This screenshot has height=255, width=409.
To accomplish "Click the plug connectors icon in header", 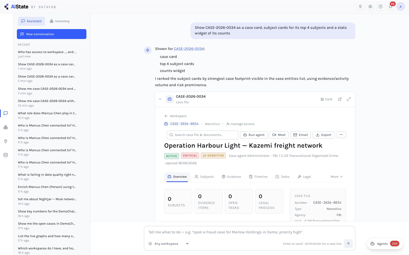I will (x=360, y=7).
